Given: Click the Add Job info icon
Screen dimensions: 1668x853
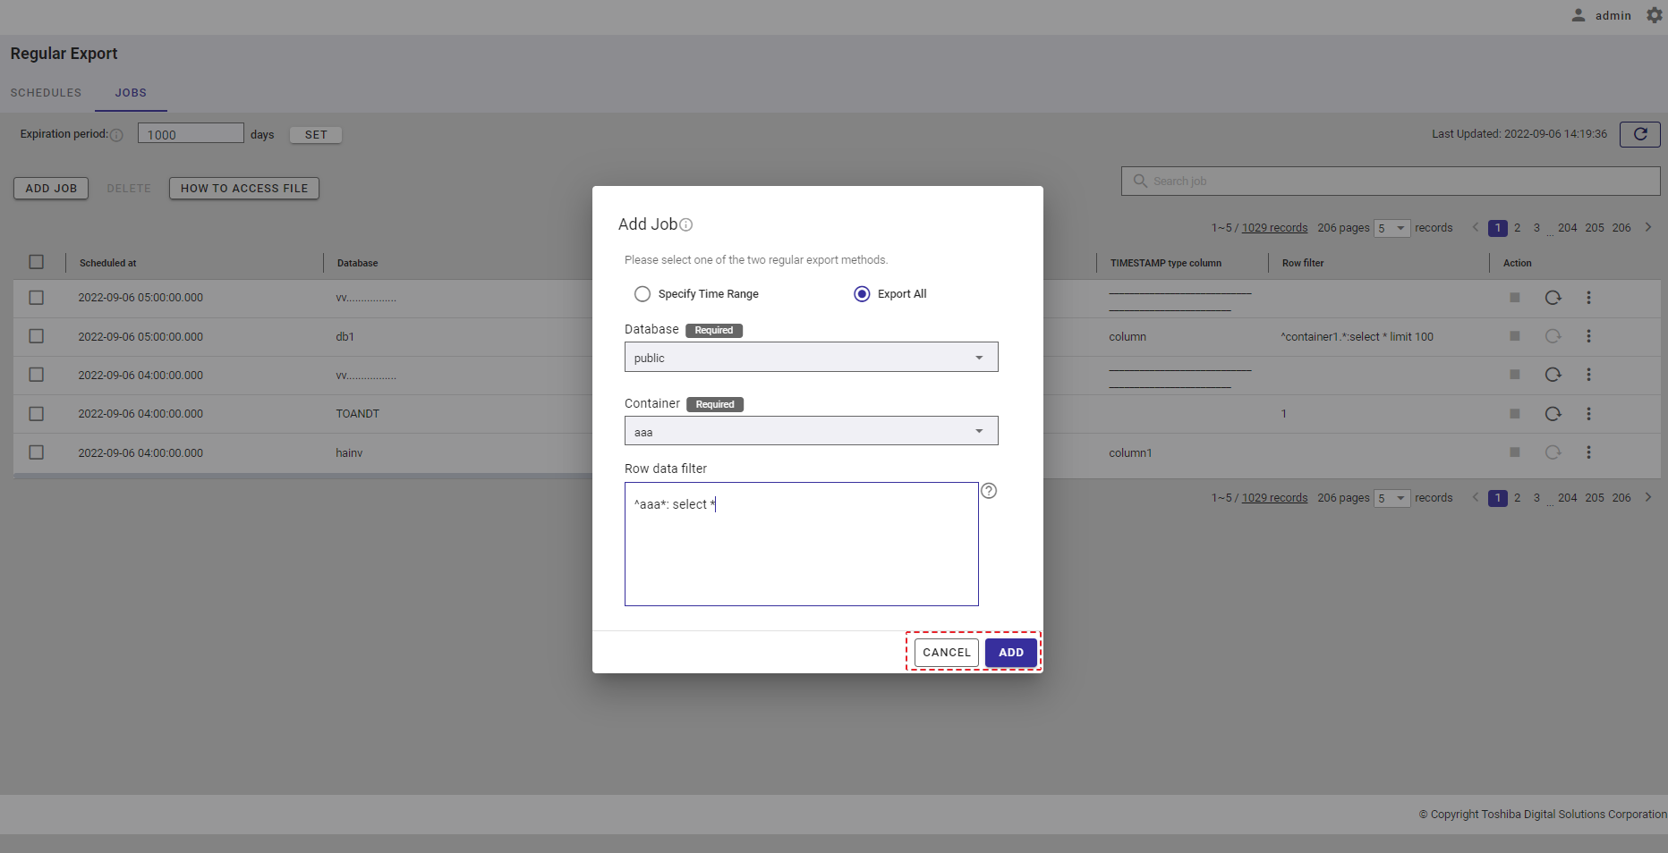Looking at the screenshot, I should [686, 225].
